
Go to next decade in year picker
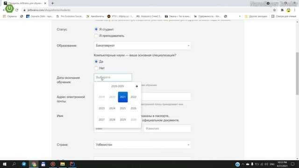click(136, 86)
